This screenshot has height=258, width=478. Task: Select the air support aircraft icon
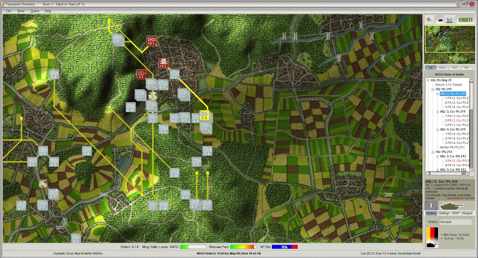[430, 19]
